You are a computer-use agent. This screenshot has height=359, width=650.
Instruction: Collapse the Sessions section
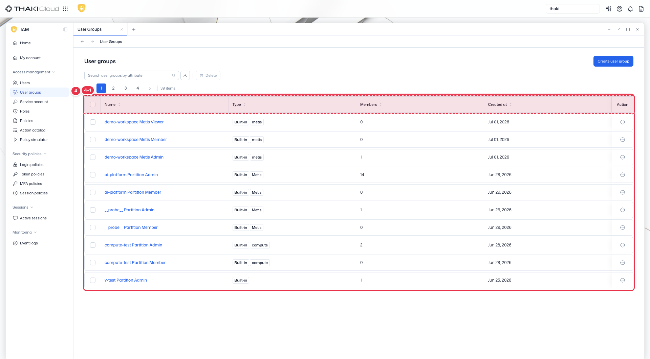23,207
